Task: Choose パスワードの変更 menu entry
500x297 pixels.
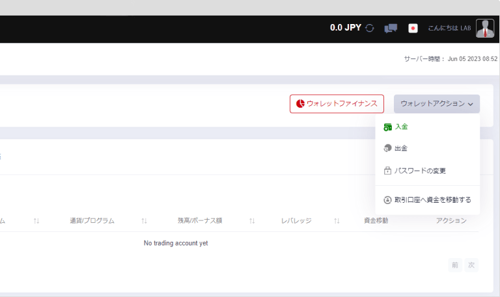Action: tap(427, 171)
